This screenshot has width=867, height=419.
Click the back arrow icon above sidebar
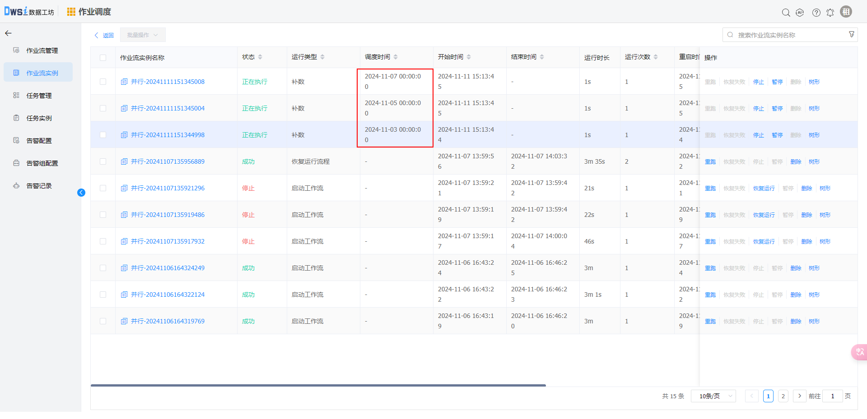point(8,33)
